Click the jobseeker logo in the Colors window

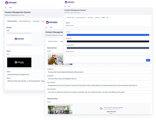point(69,2)
